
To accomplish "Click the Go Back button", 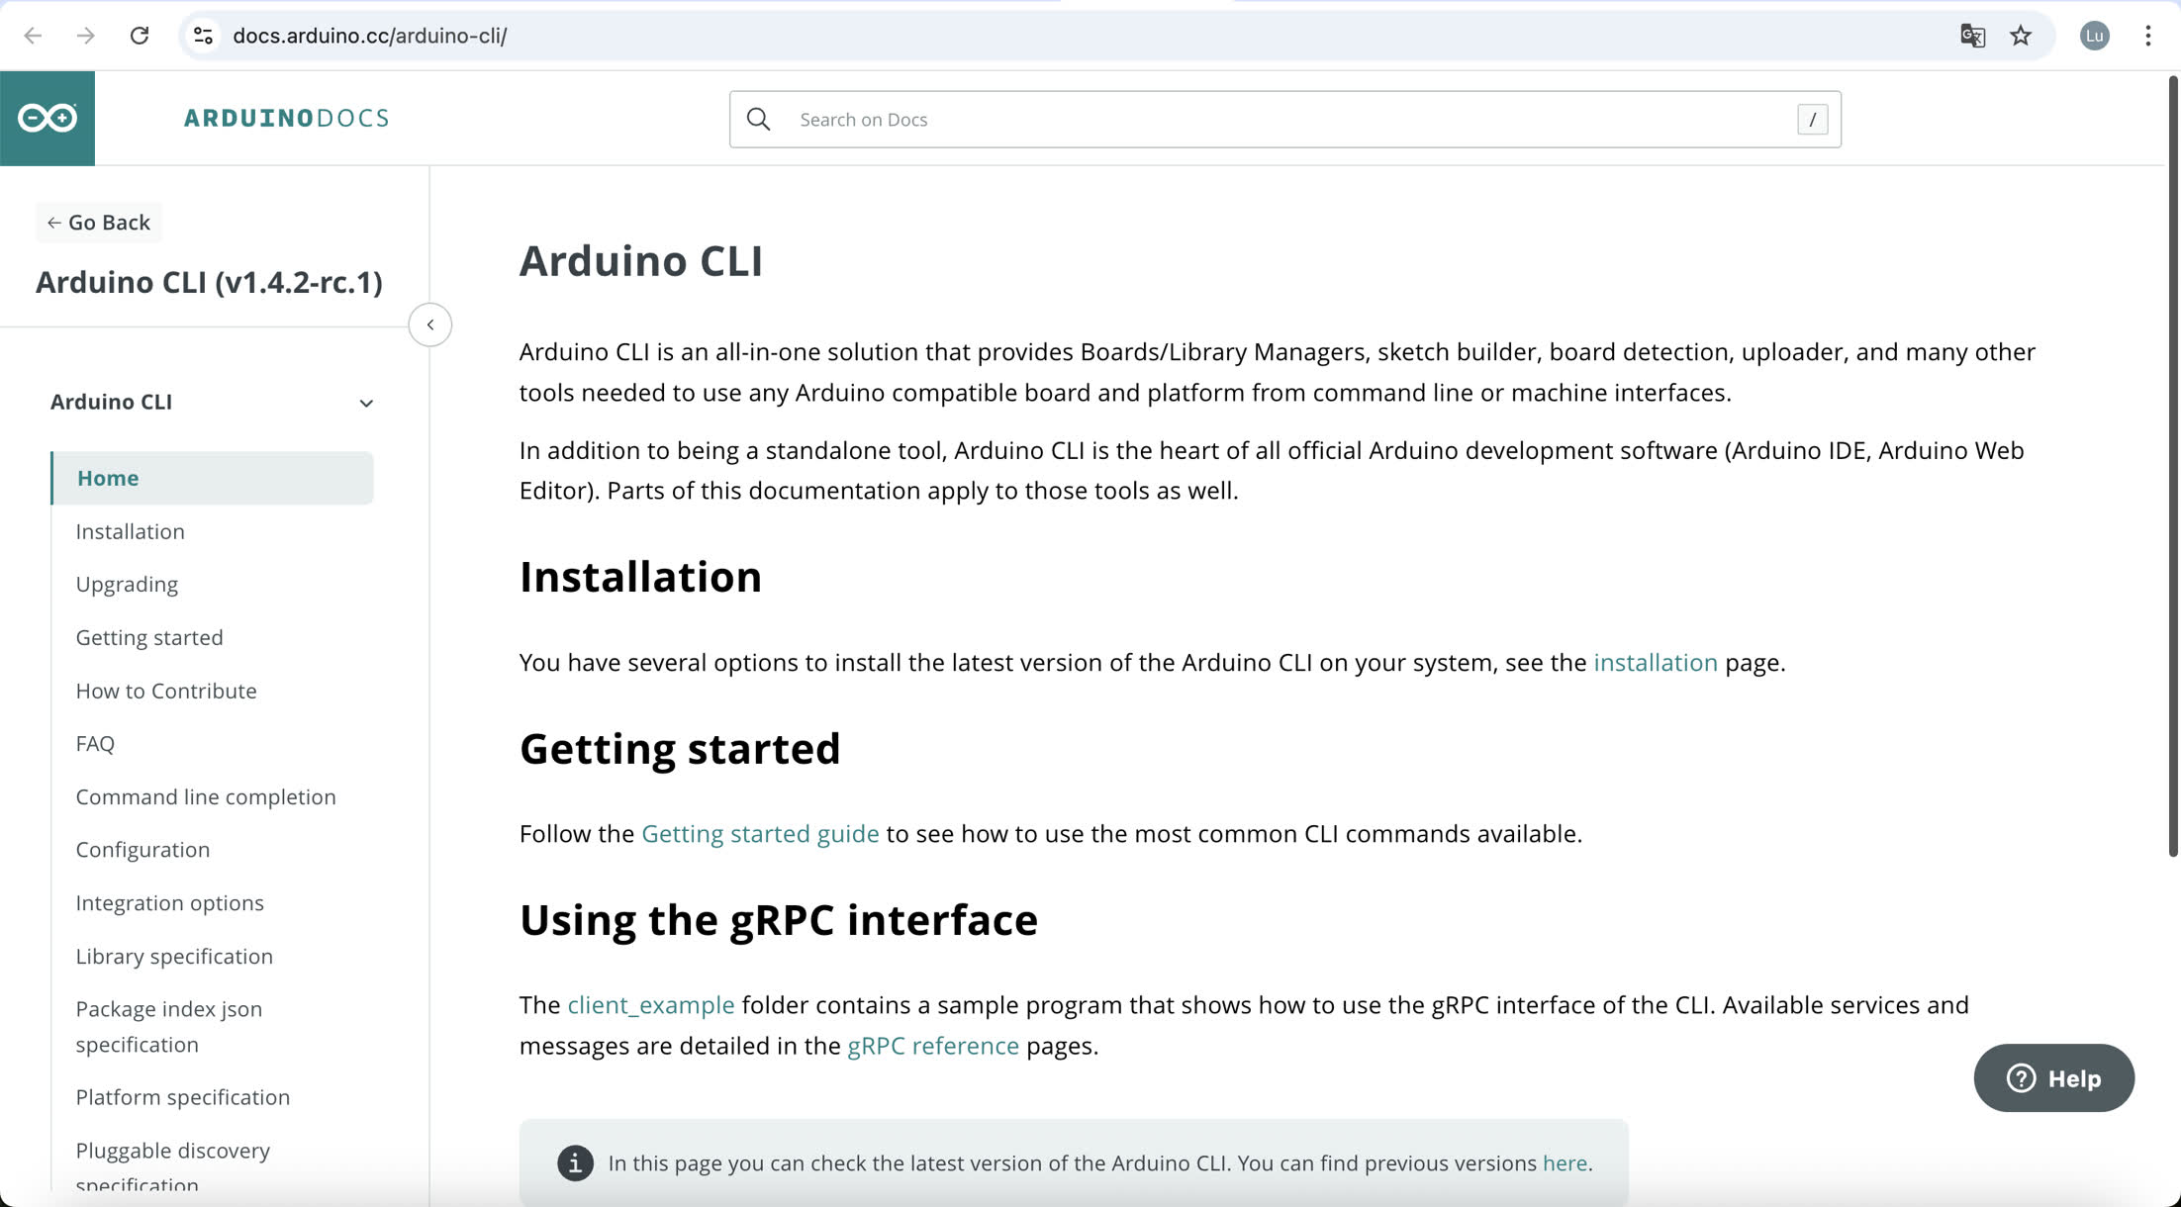I will pos(99,222).
